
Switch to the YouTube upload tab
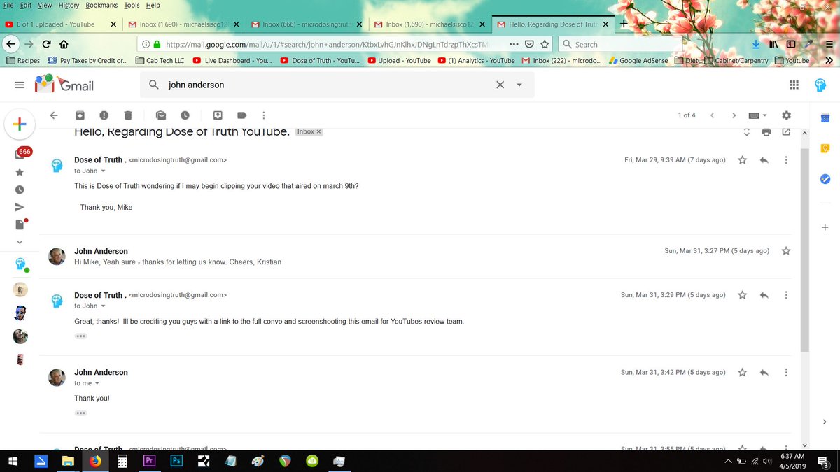coord(62,24)
